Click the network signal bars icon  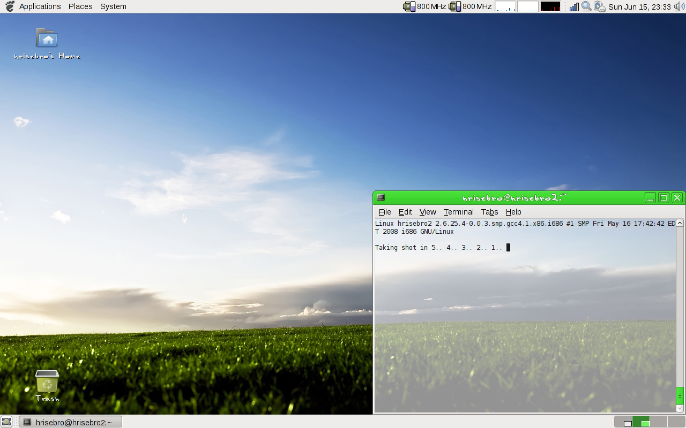point(574,6)
